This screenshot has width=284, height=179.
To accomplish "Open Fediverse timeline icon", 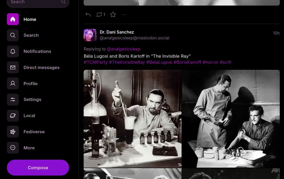I will tap(13, 132).
